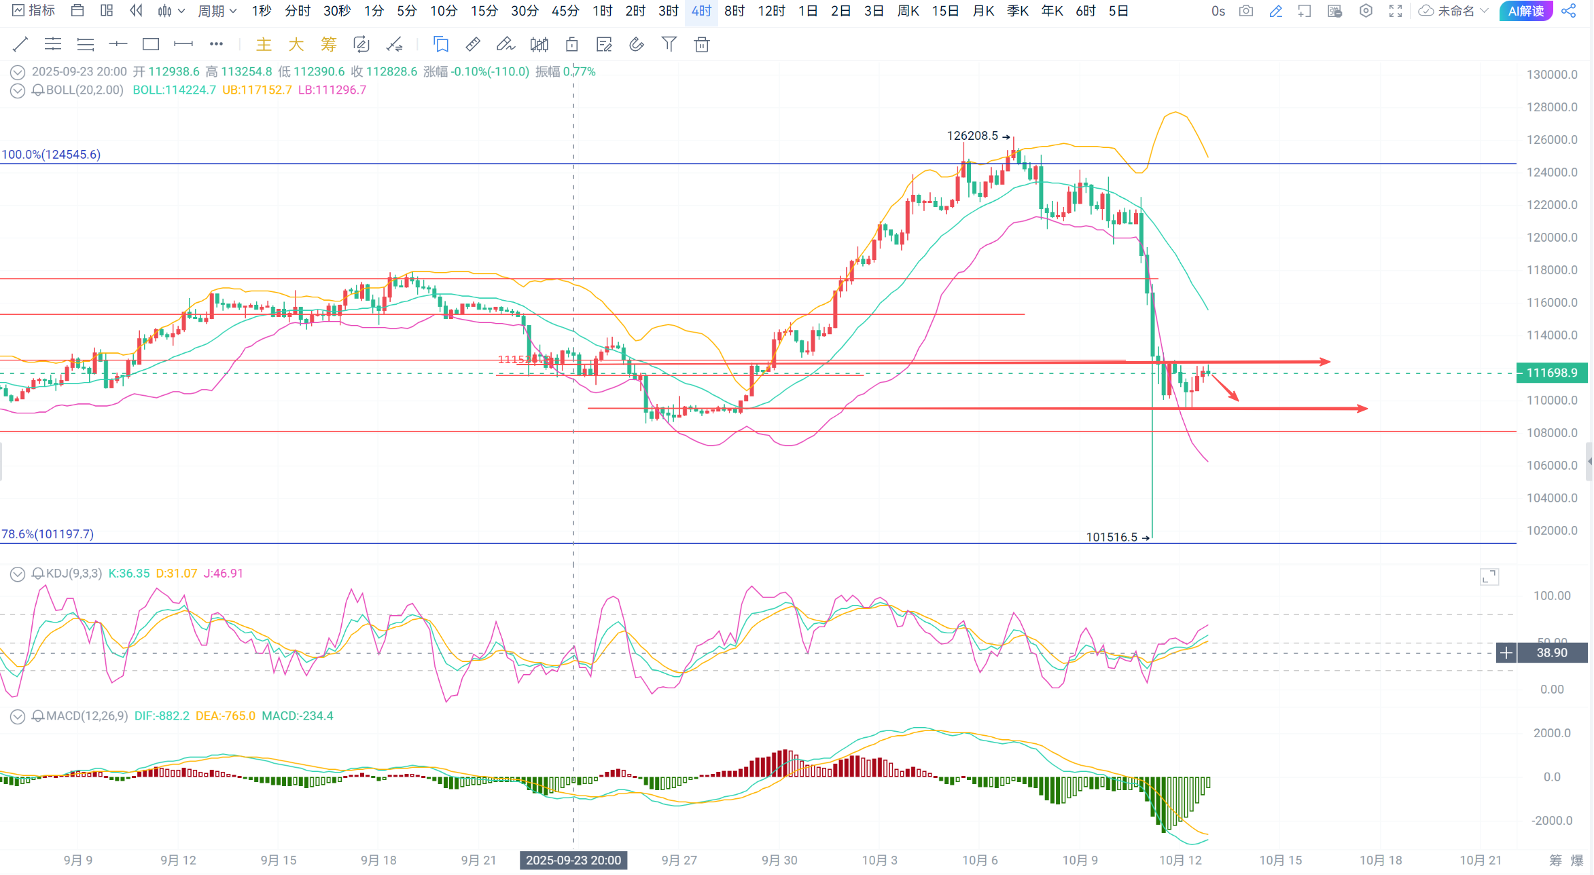Take a chart screenshot with camera icon
Image resolution: width=1594 pixels, height=875 pixels.
(x=1246, y=11)
